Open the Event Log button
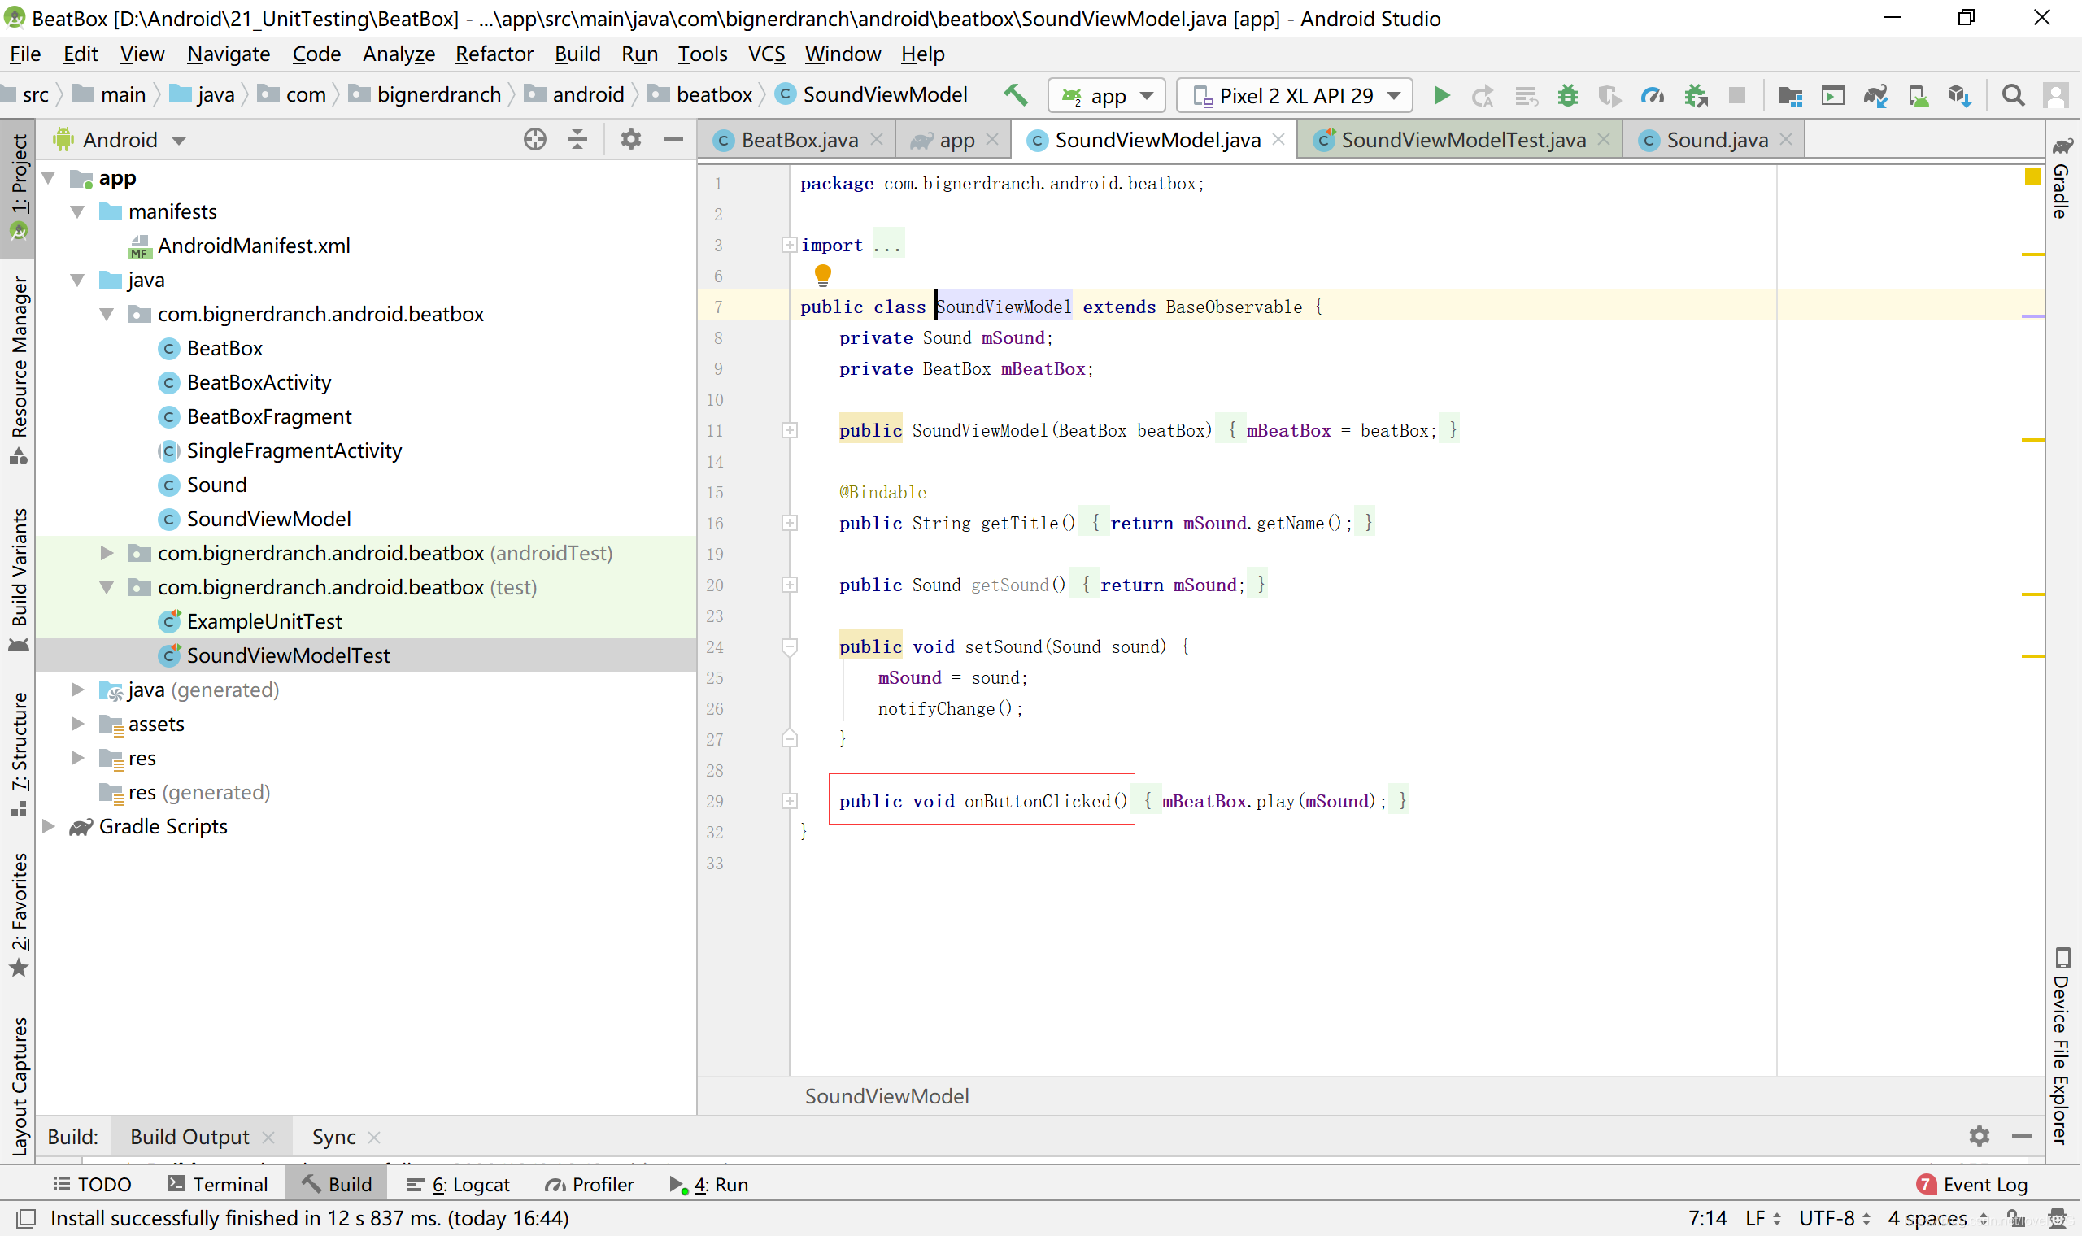Screen dimensions: 2082x1236 [1972, 1184]
